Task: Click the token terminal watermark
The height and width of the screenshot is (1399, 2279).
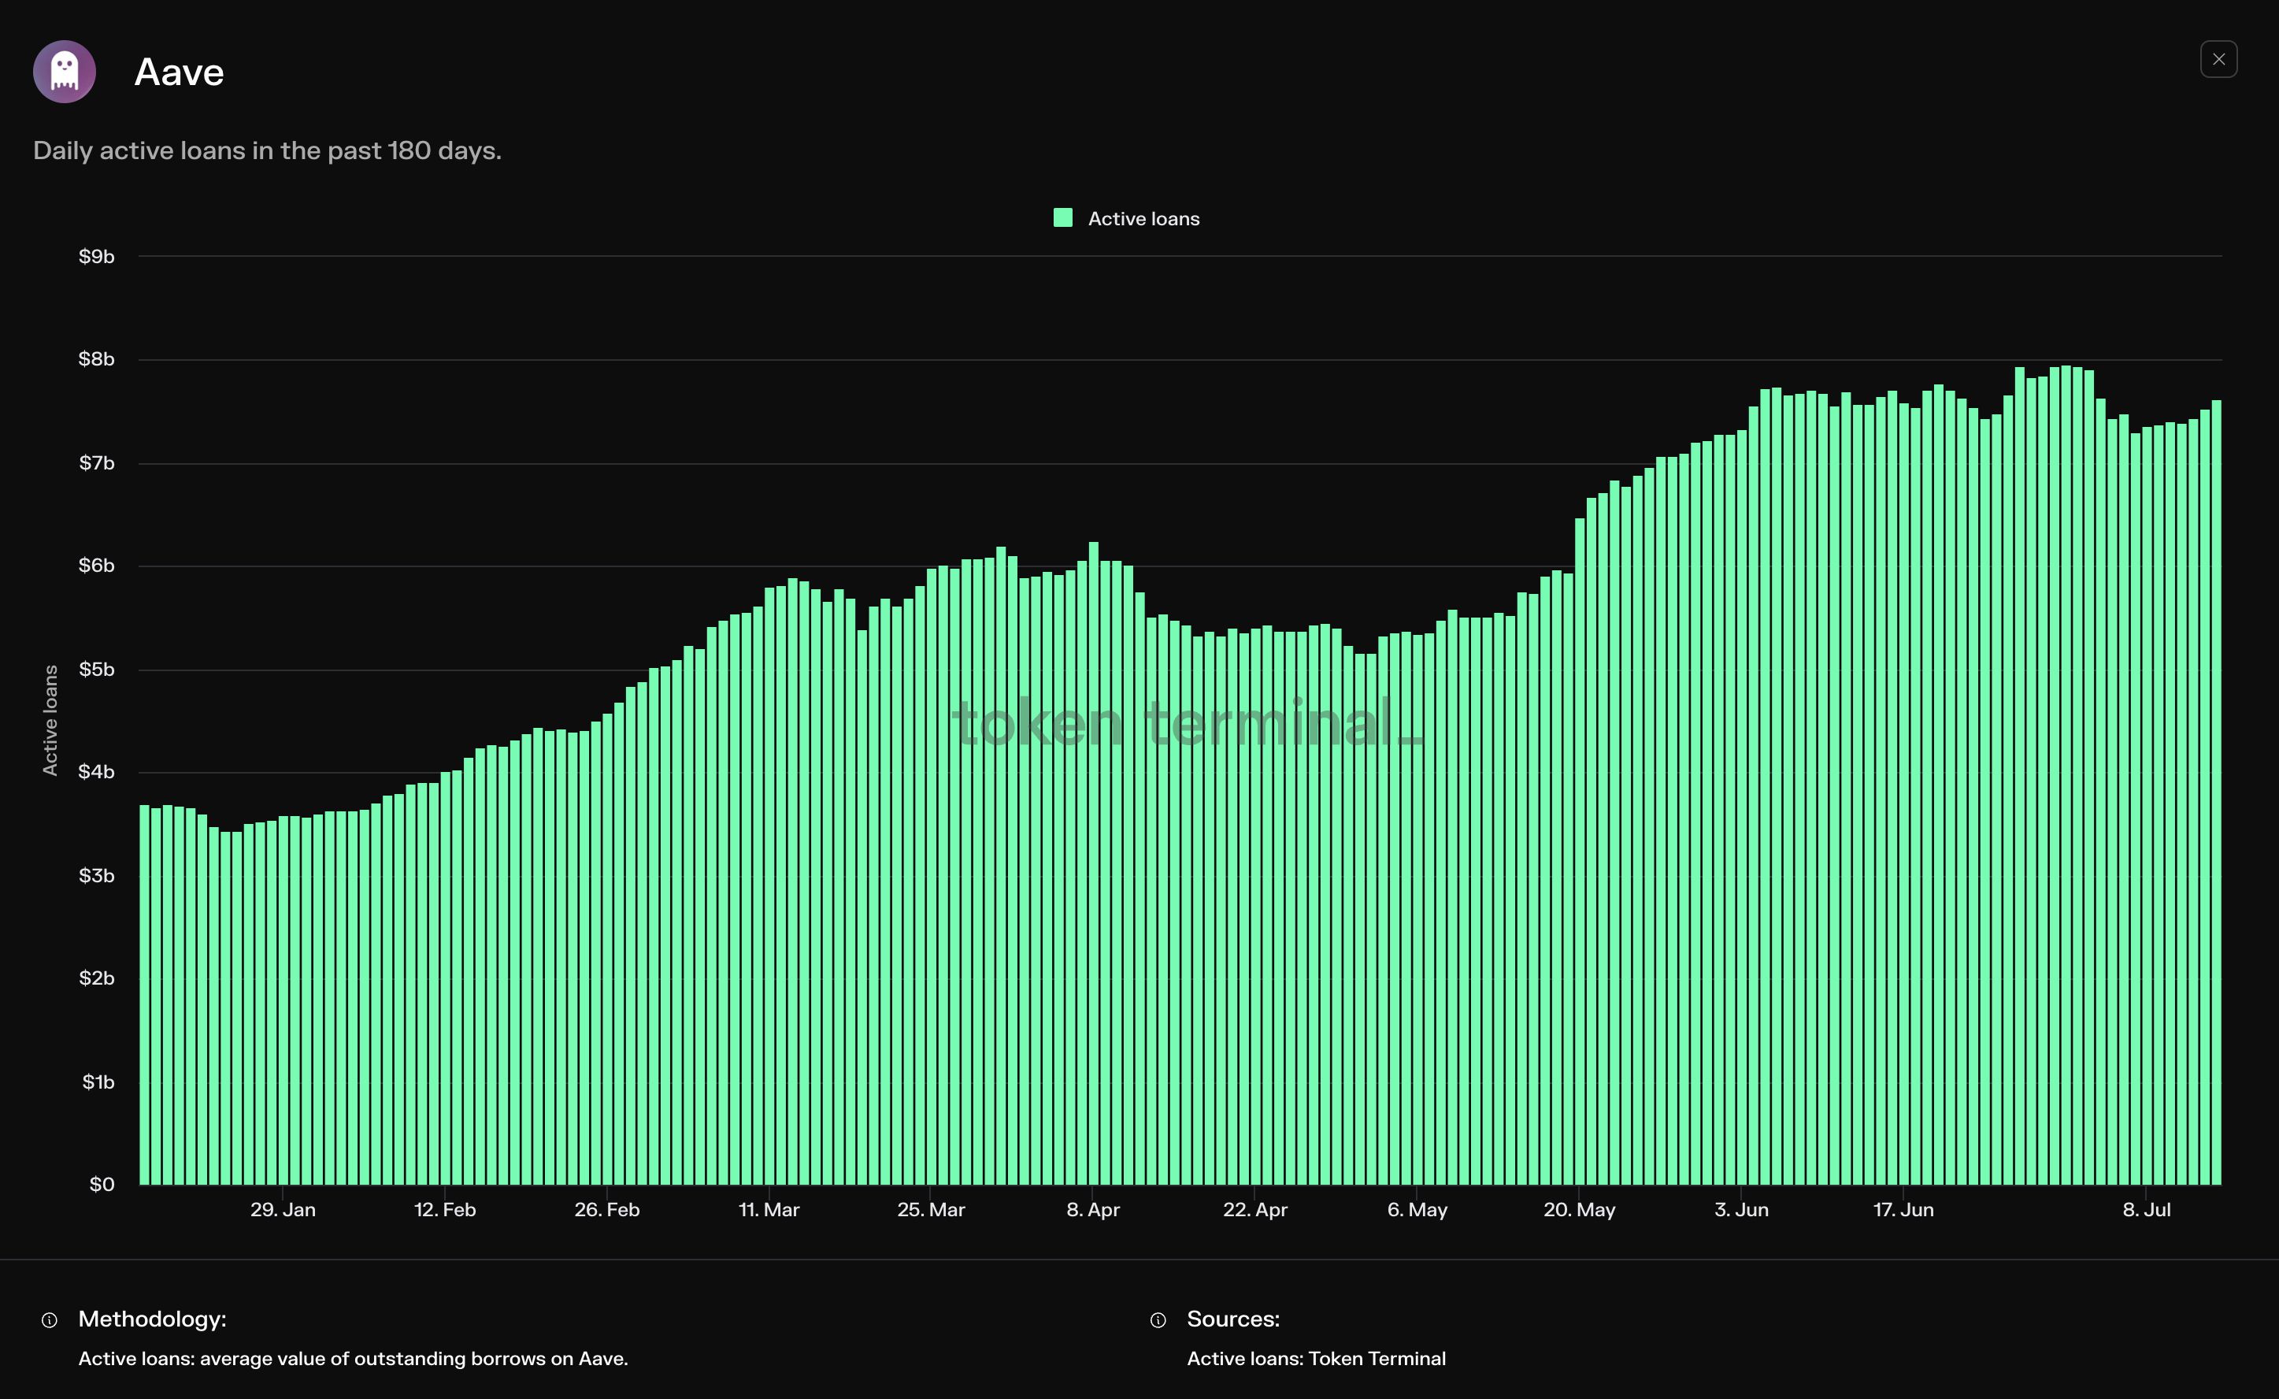Action: pyautogui.click(x=1187, y=722)
